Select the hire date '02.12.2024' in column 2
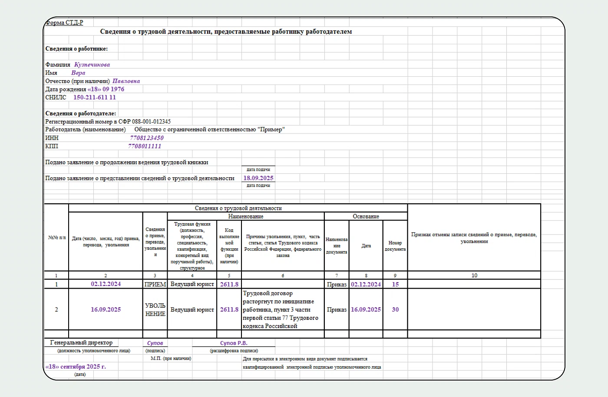 coord(106,284)
